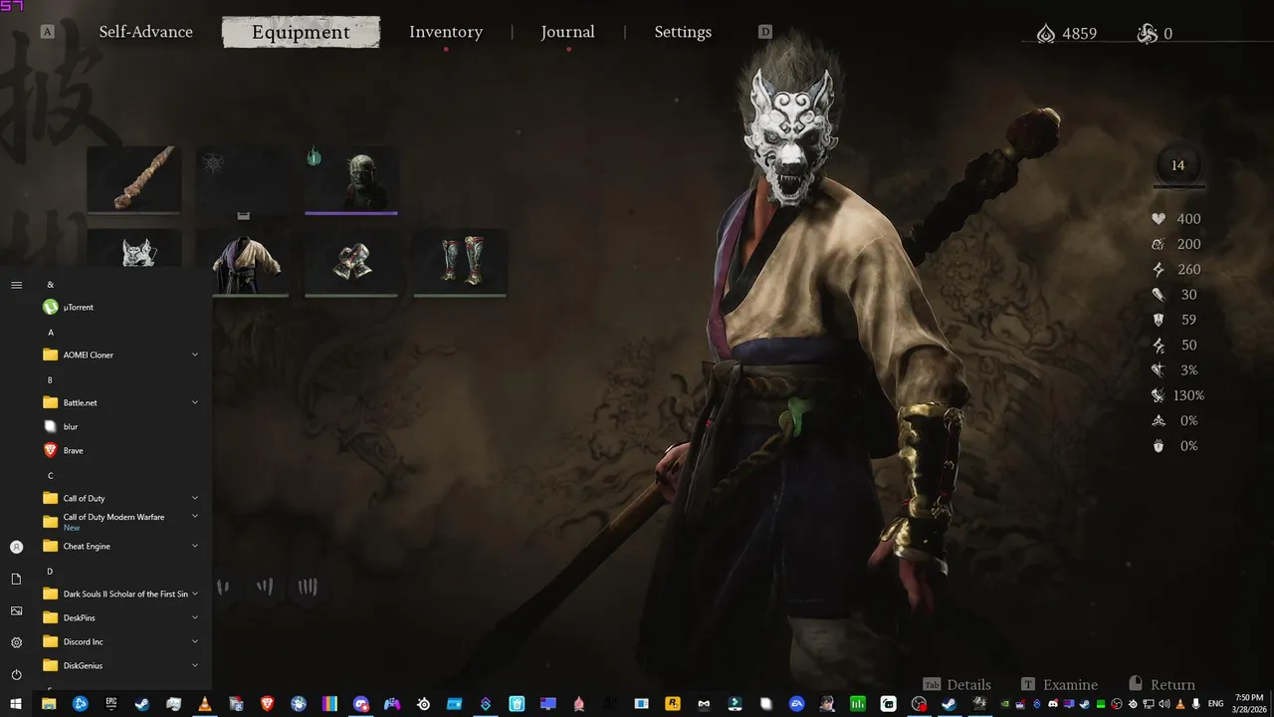Expand Call of Duty Modern Warfare folder
Image resolution: width=1274 pixels, height=717 pixels.
(x=119, y=522)
